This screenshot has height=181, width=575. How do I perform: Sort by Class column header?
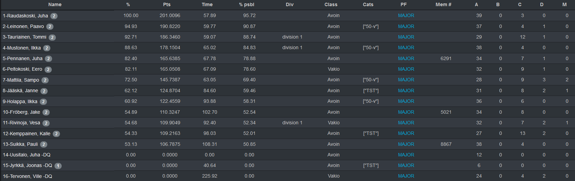[331, 4]
